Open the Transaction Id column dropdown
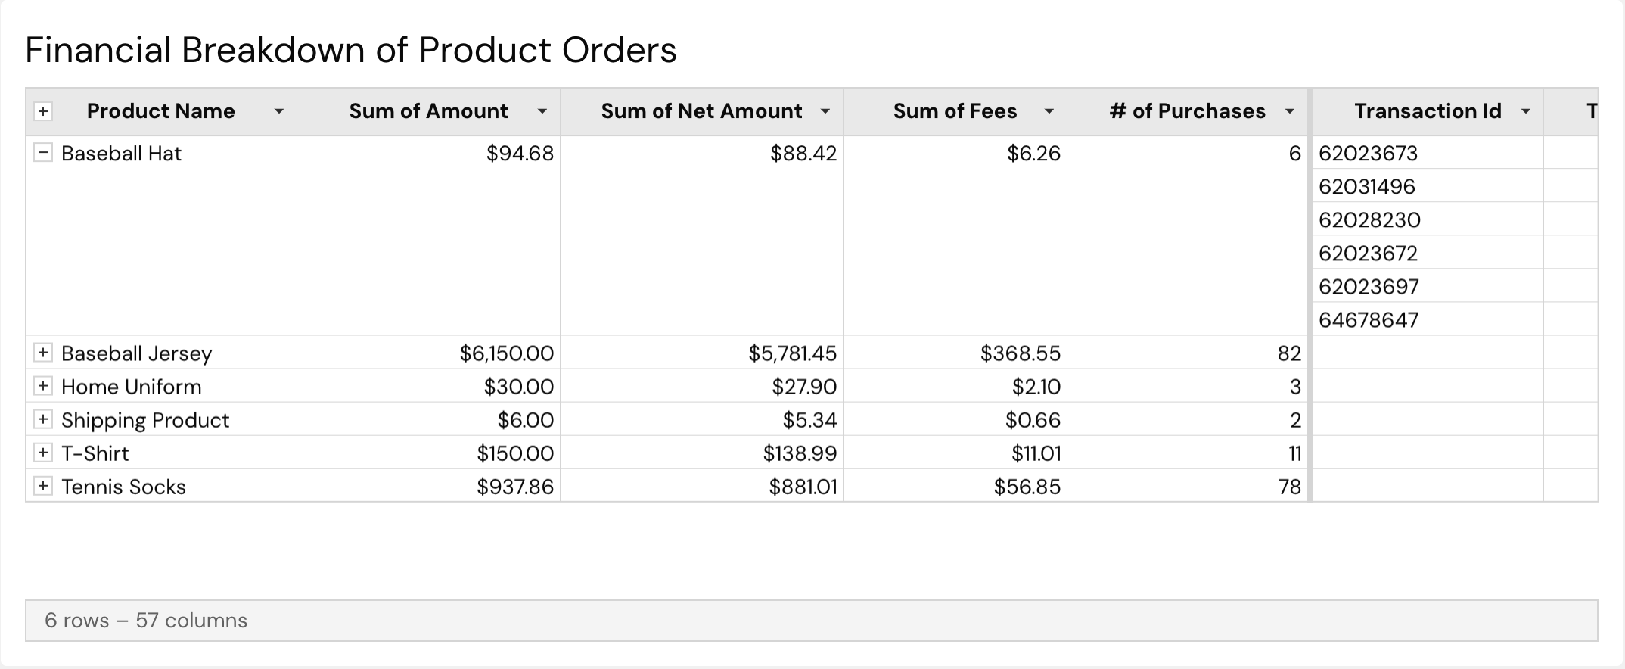1625x669 pixels. coord(1525,110)
